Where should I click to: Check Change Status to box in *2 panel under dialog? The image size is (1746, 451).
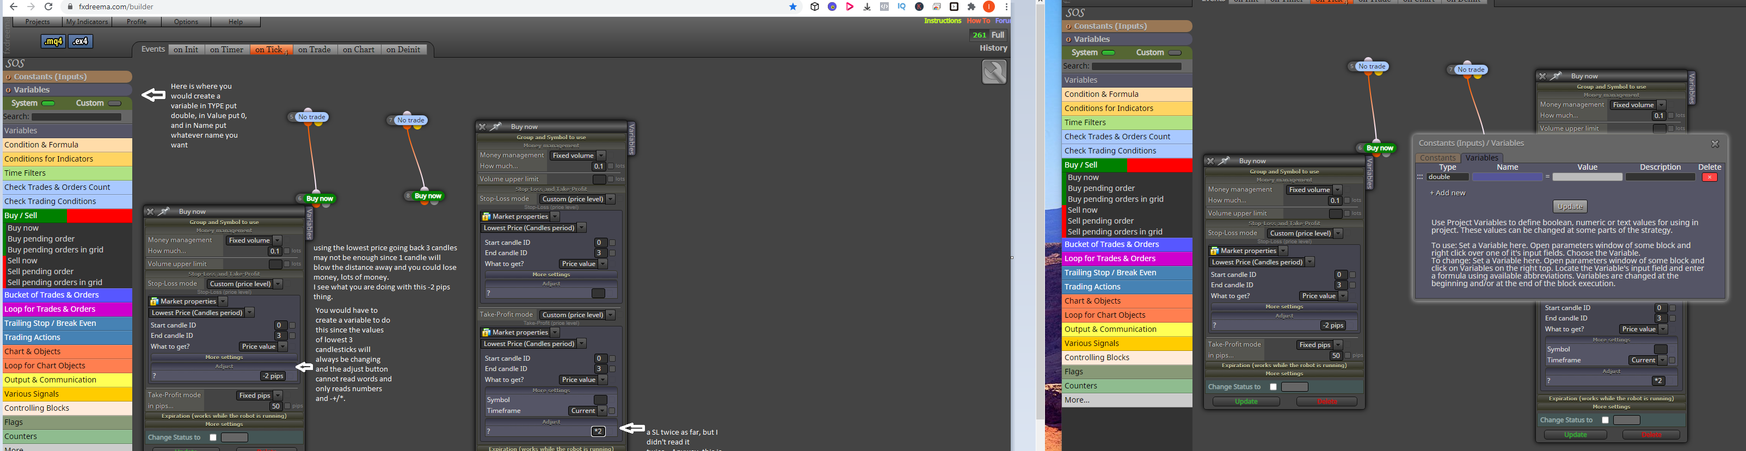pos(1605,420)
